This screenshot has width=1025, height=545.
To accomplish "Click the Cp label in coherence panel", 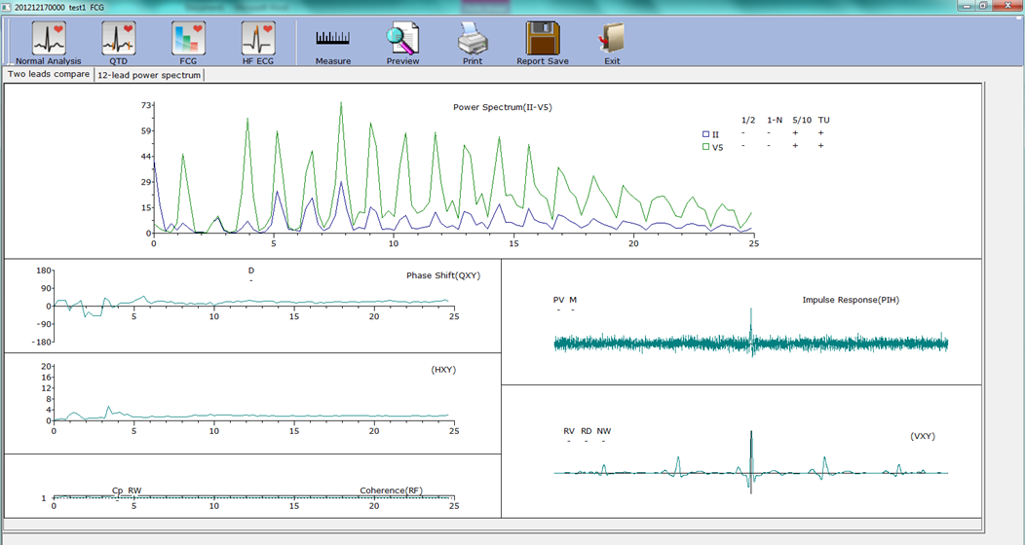I will click(117, 490).
